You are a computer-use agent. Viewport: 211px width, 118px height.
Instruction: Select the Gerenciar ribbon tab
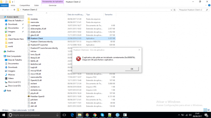tap(53, 5)
